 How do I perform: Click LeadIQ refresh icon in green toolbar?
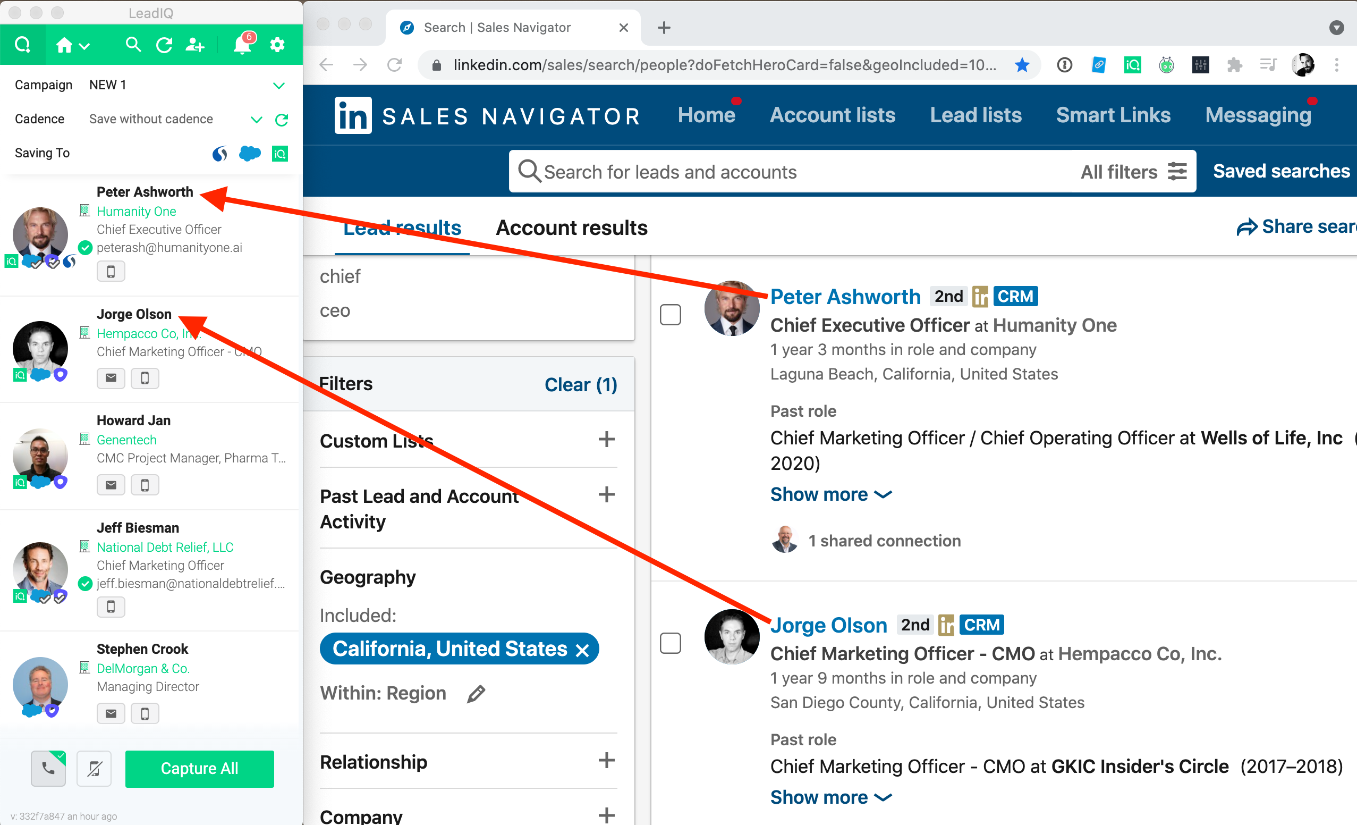coord(164,45)
